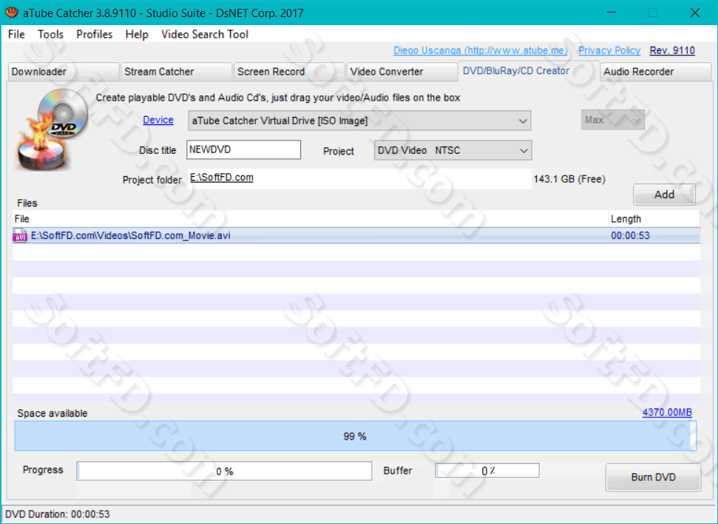
Task: Click the 00:00:53 length value
Action: click(x=630, y=235)
